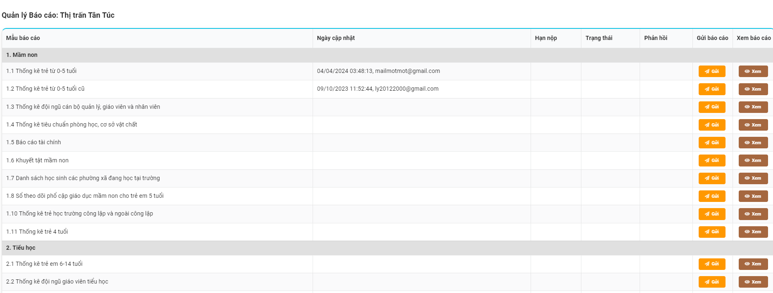Click the Mẫu báo cáo column header
This screenshot has height=293, width=773.
(23, 38)
